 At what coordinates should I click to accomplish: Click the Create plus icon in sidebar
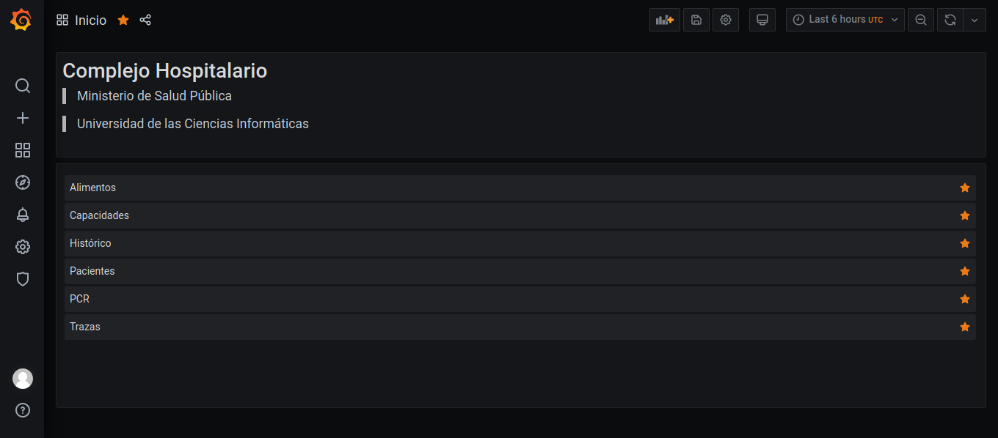(23, 118)
